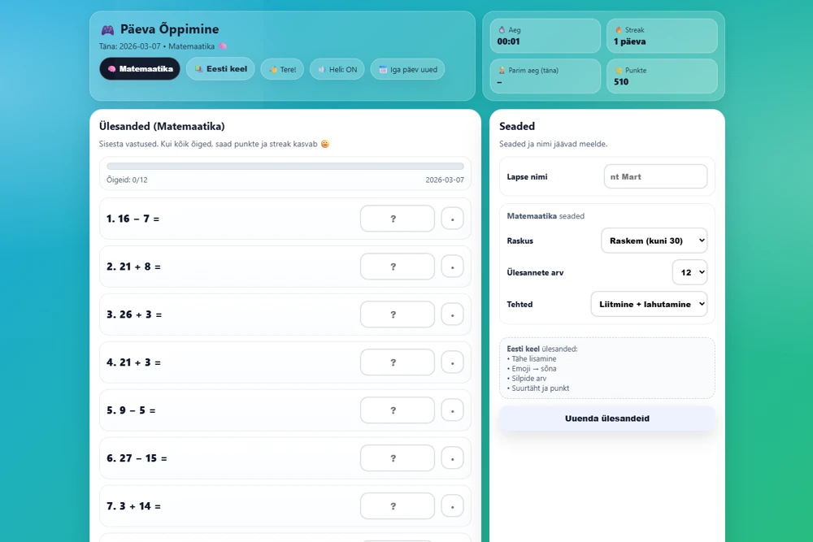Viewport: 813px width, 542px height.
Task: Open the Tehted operations dropdown
Action: click(649, 304)
